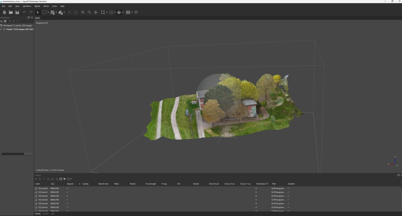The width and height of the screenshot is (402, 216).
Task: Reset the view with the crosshair icon
Action: click(96, 12)
